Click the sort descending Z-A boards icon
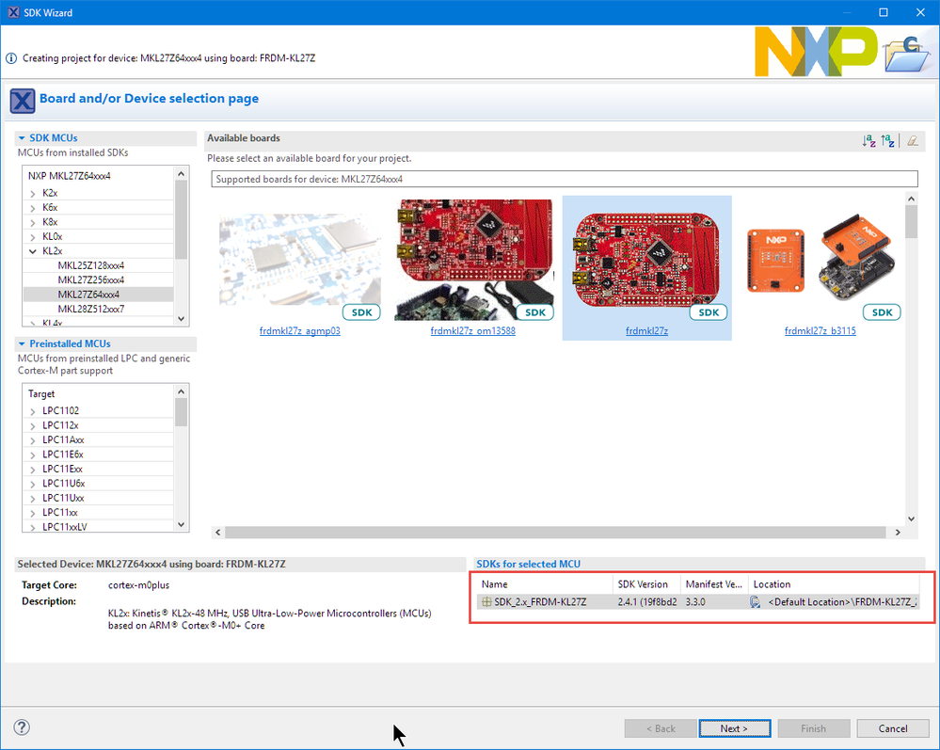 tap(888, 141)
